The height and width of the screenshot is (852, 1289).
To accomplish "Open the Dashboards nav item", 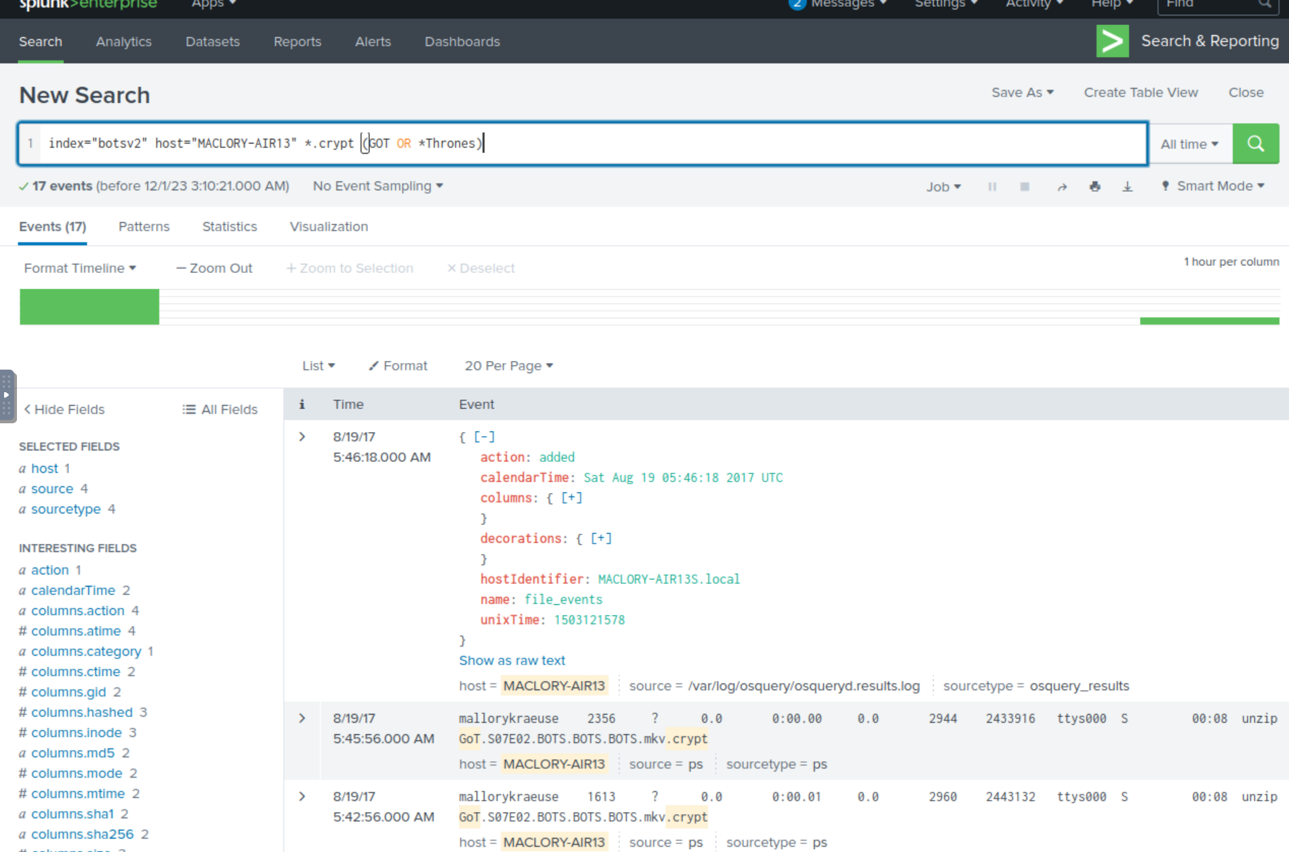I will [x=462, y=42].
